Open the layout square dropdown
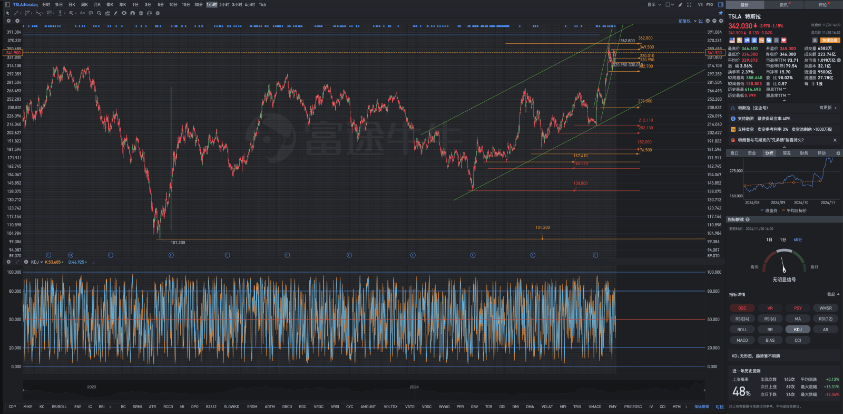 pos(670,5)
